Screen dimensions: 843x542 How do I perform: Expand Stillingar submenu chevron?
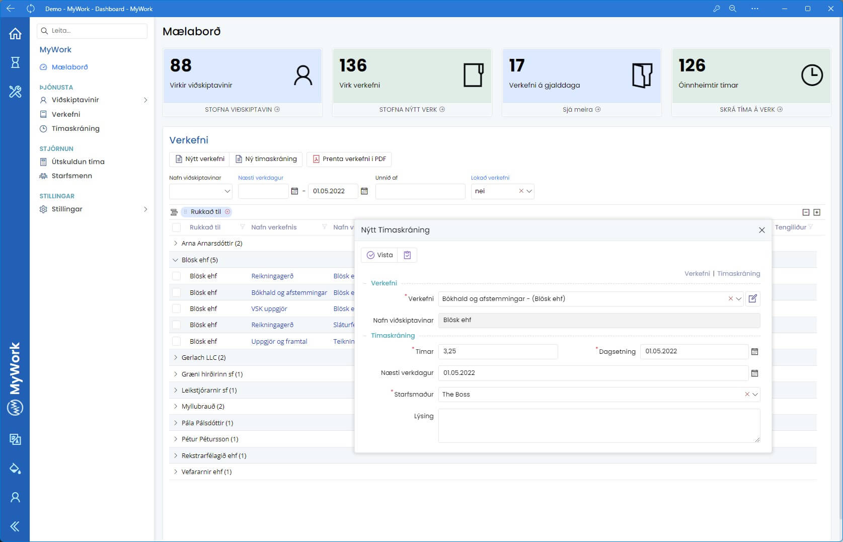pyautogui.click(x=145, y=209)
